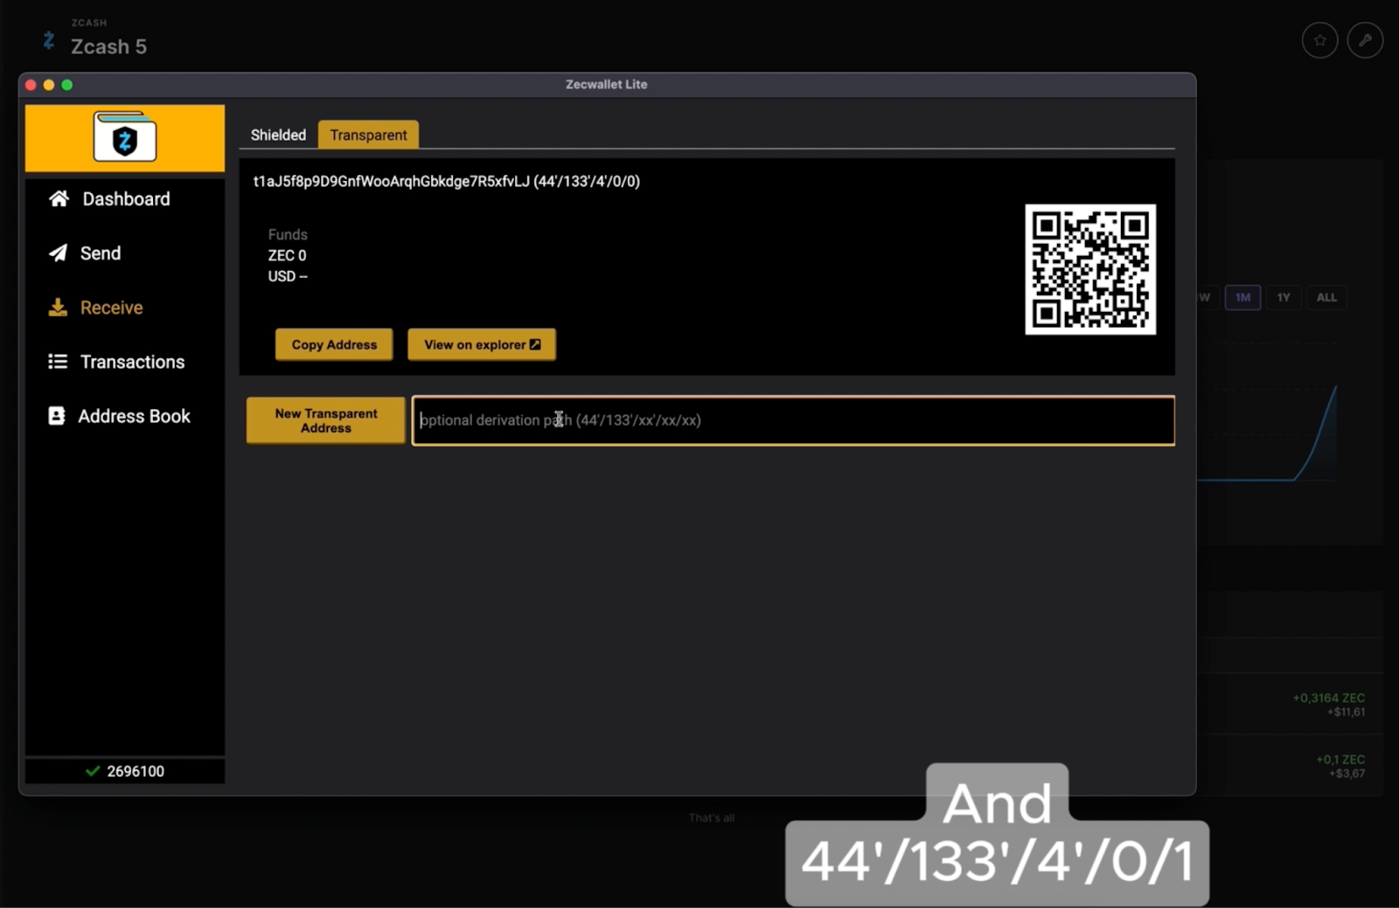The height and width of the screenshot is (908, 1399).
Task: Click View on explorer button
Action: [x=482, y=344]
